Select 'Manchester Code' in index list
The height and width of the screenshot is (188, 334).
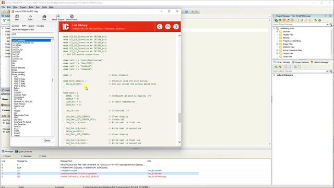[x=21, y=115]
